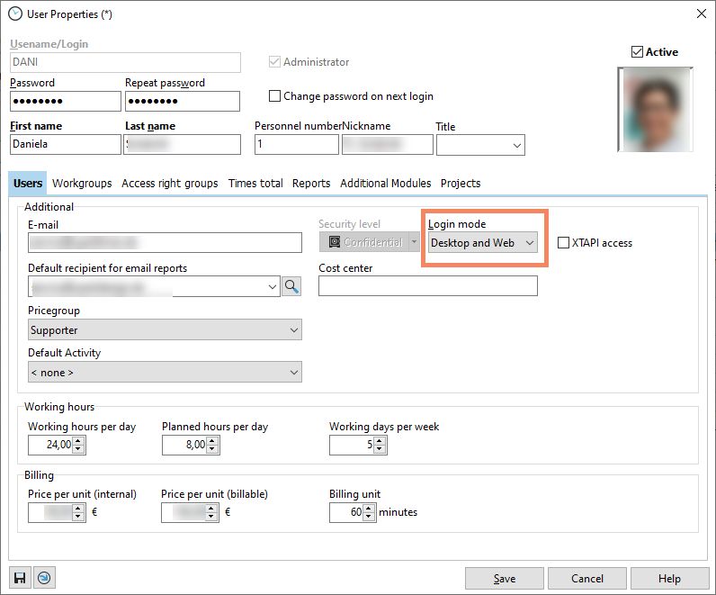Click the user profile photo thumbnail
Image resolution: width=716 pixels, height=595 pixels.
pos(654,109)
